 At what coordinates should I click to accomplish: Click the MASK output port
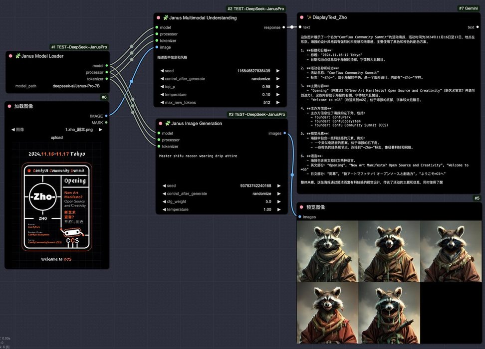106,122
